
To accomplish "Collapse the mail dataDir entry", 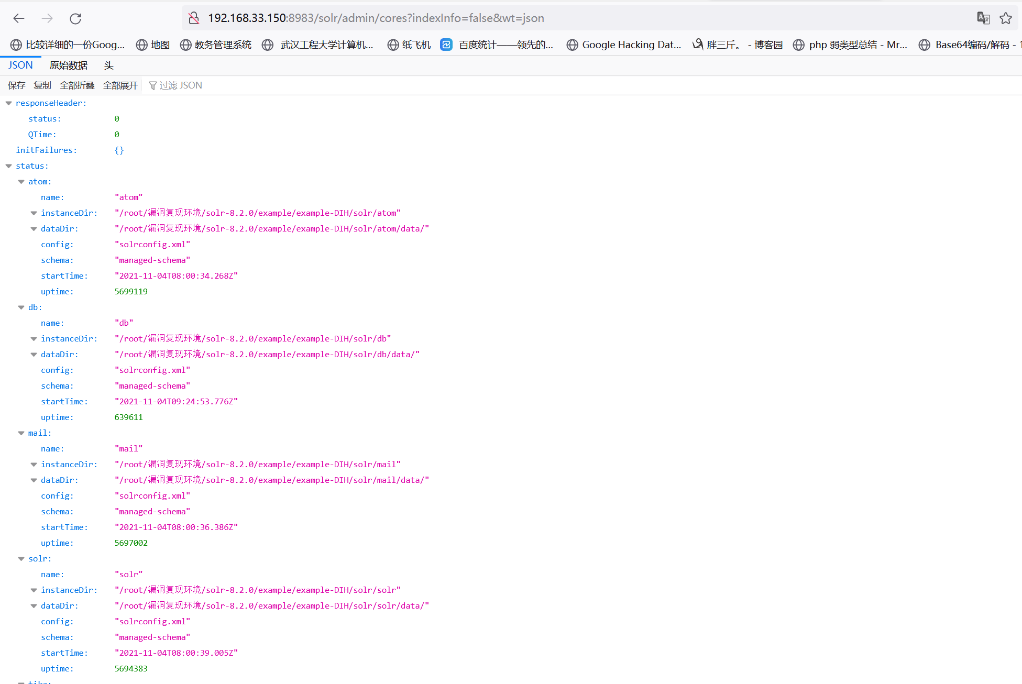I will click(x=34, y=480).
